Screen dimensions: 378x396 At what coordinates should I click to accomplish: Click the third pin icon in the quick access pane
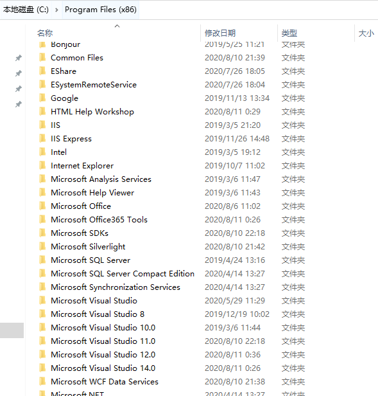click(19, 89)
